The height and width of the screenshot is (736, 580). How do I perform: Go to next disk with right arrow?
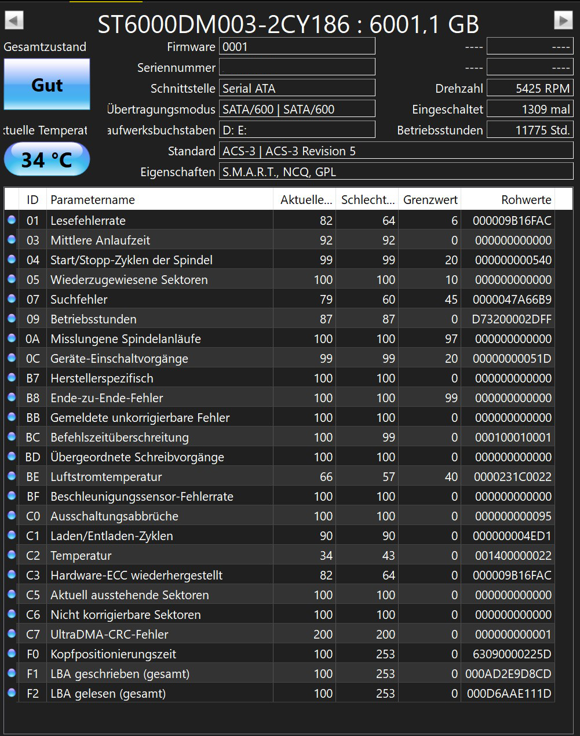(563, 20)
